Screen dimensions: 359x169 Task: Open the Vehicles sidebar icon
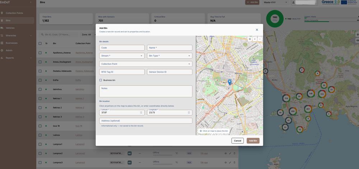(2, 28)
